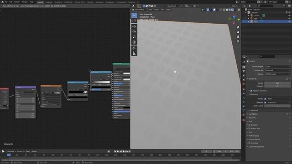Open the Object Data green triangle tab
This screenshot has height=164, width=292.
point(244,111)
